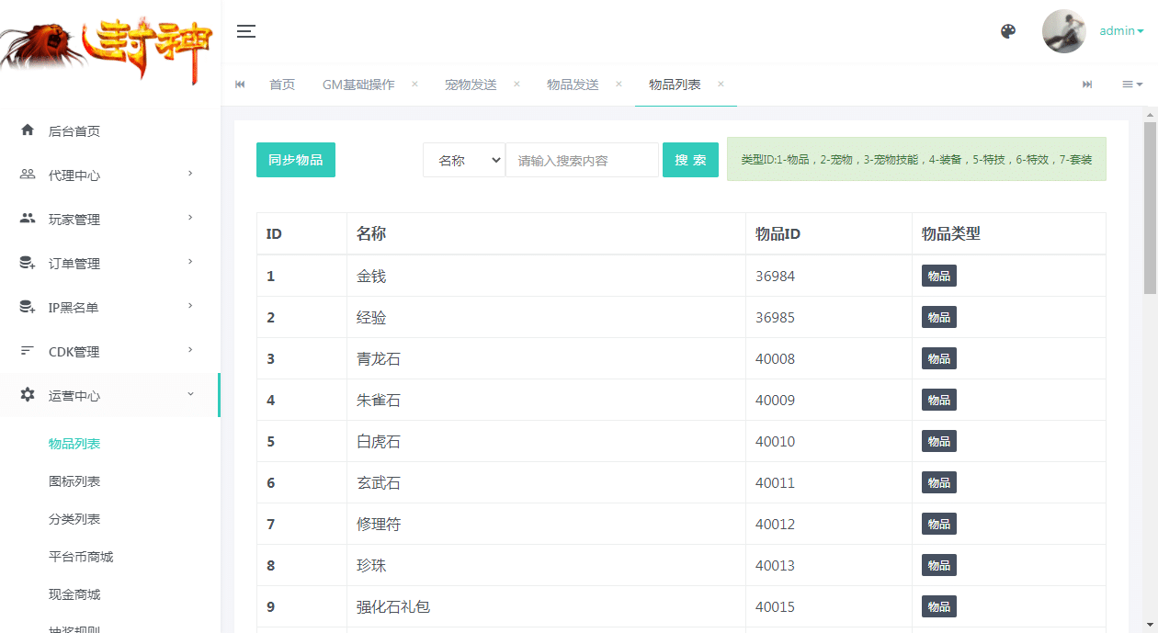
Task: Click the people icon beside 玩家管理
Action: (x=28, y=219)
